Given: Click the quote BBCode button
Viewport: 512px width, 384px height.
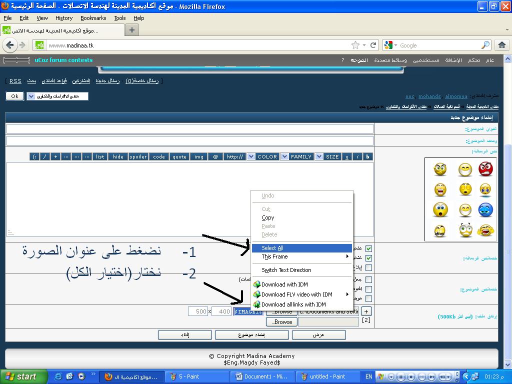Looking at the screenshot, I should [x=179, y=156].
